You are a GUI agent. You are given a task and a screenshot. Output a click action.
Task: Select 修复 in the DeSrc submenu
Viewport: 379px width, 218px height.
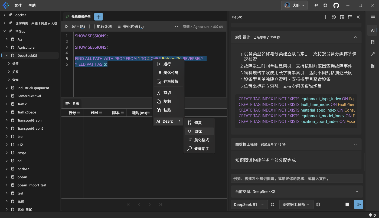[199, 123]
